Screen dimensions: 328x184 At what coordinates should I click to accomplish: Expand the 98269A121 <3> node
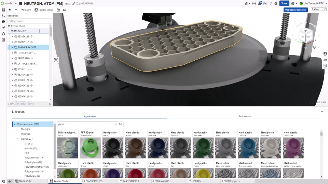pos(12,36)
